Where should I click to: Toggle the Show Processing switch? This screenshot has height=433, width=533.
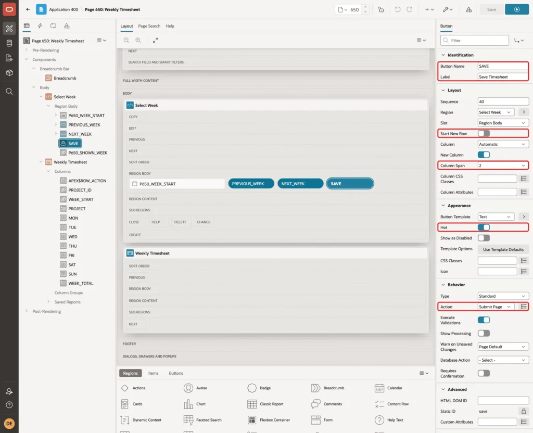pyautogui.click(x=484, y=334)
